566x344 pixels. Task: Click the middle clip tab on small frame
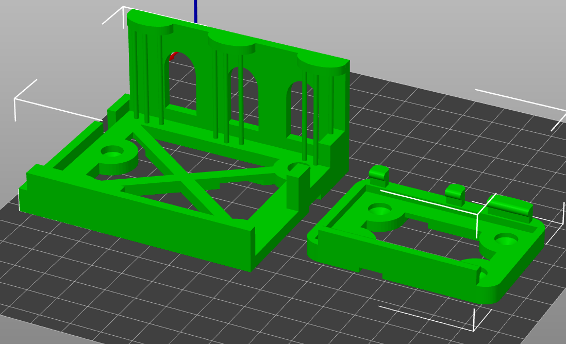pos(455,193)
